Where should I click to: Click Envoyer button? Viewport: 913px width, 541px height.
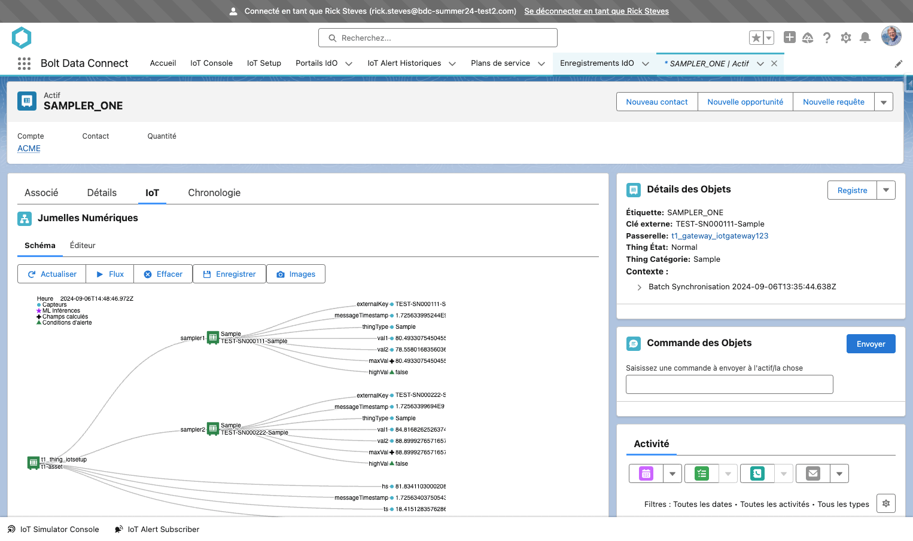871,344
